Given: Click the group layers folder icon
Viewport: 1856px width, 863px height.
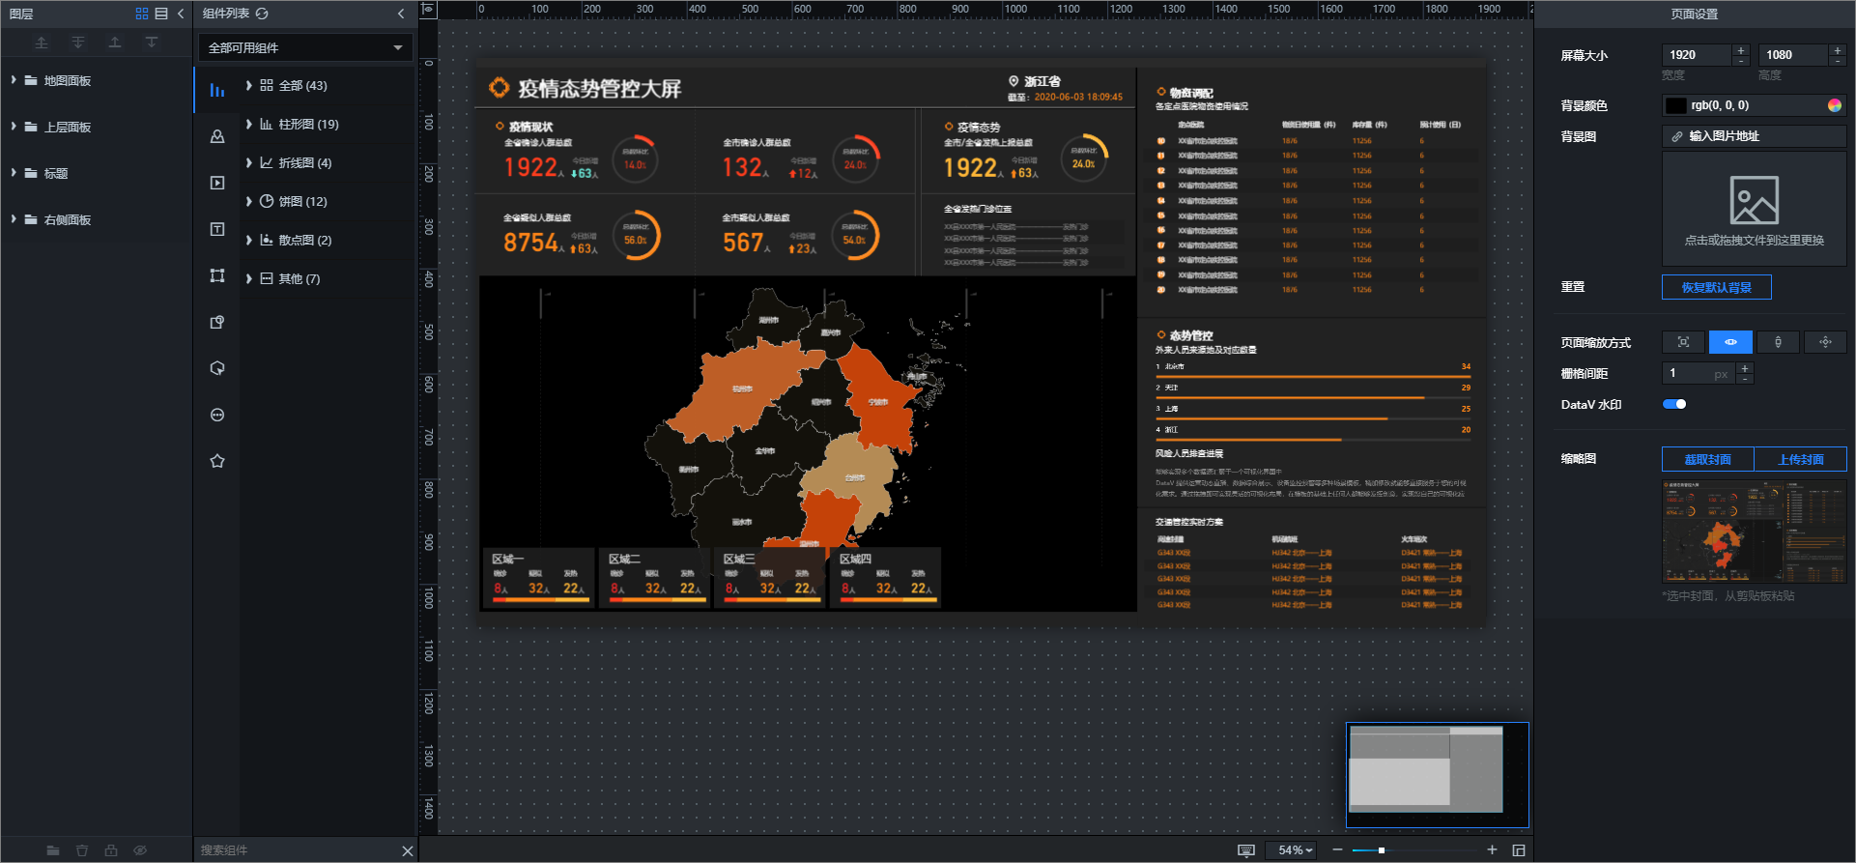Looking at the screenshot, I should click(x=53, y=850).
